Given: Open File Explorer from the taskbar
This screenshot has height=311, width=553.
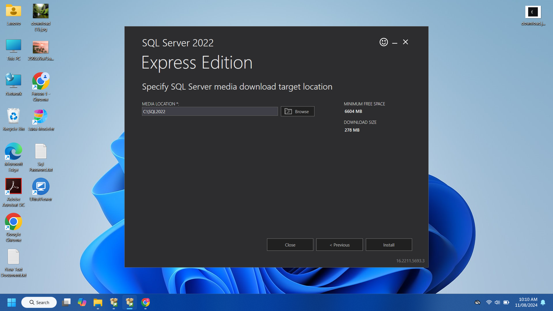Looking at the screenshot, I should pyautogui.click(x=98, y=302).
